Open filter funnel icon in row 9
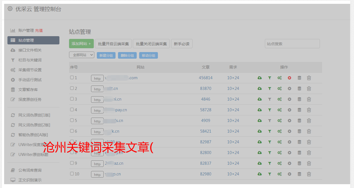 (270, 163)
